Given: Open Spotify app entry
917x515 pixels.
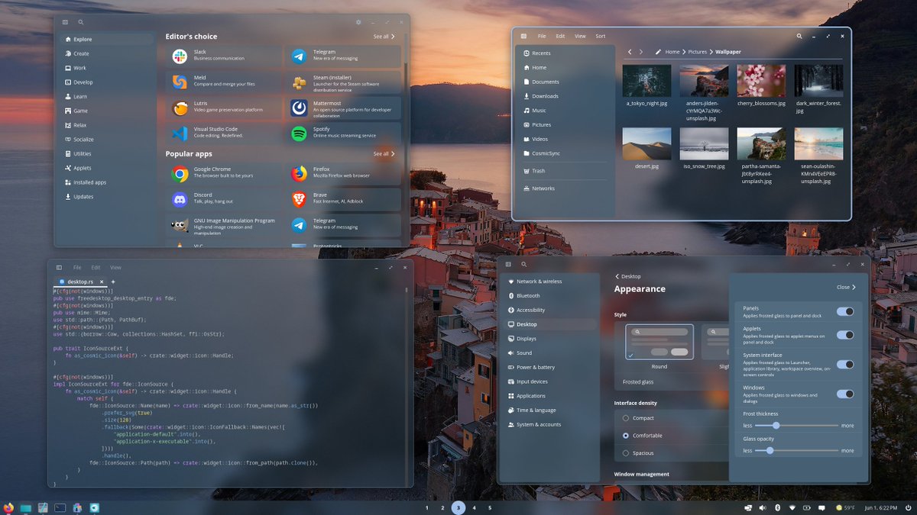Looking at the screenshot, I should coord(343,133).
